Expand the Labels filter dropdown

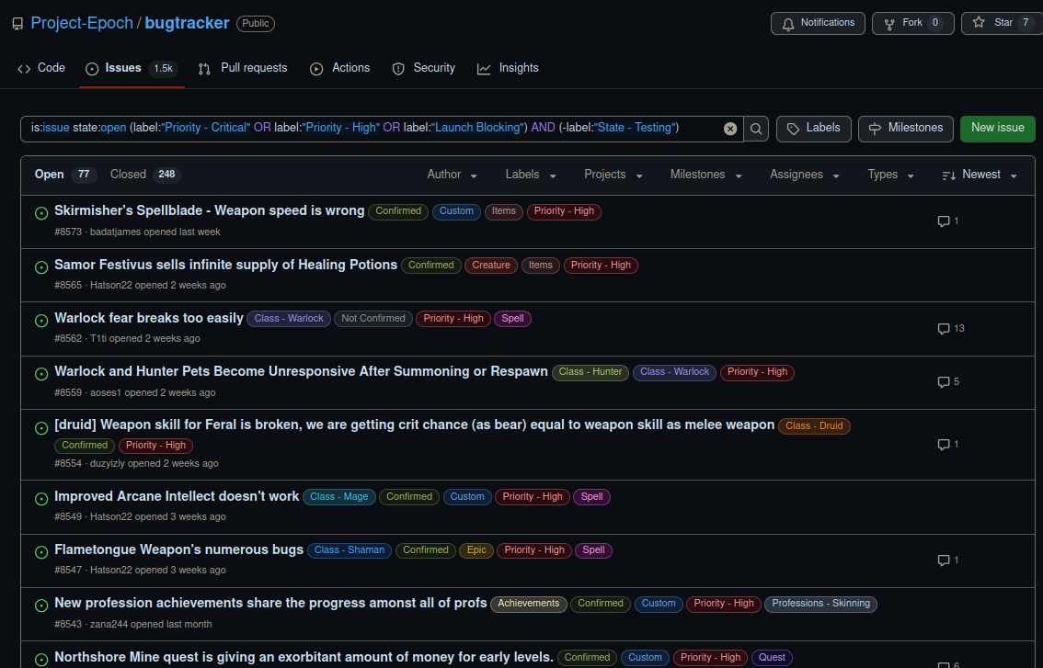click(x=531, y=175)
